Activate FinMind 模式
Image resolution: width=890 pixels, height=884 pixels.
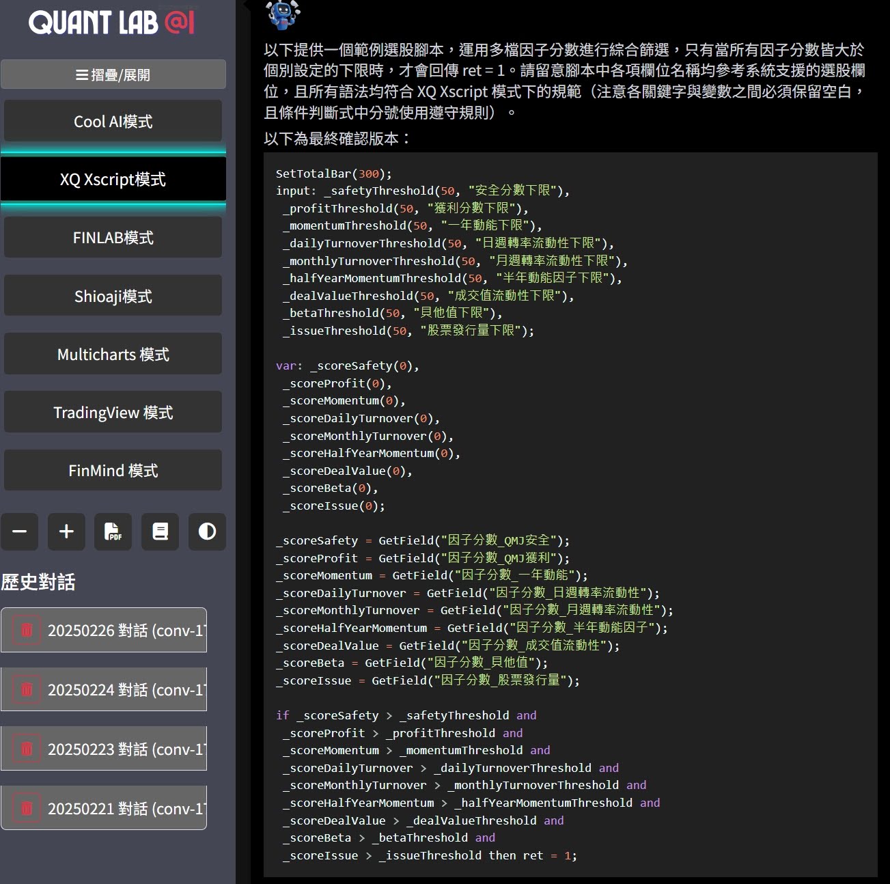click(113, 470)
